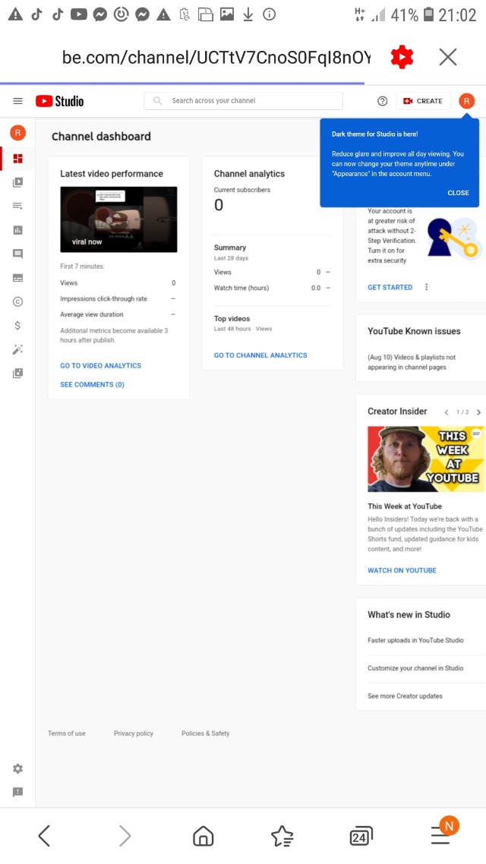Open See more Creator updates
This screenshot has height=864, width=486.
(x=405, y=696)
